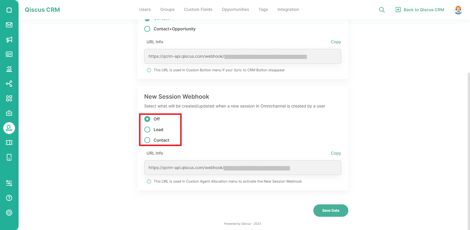Open the settings sliders icon in sidebar
470x230 pixels.
point(9,183)
